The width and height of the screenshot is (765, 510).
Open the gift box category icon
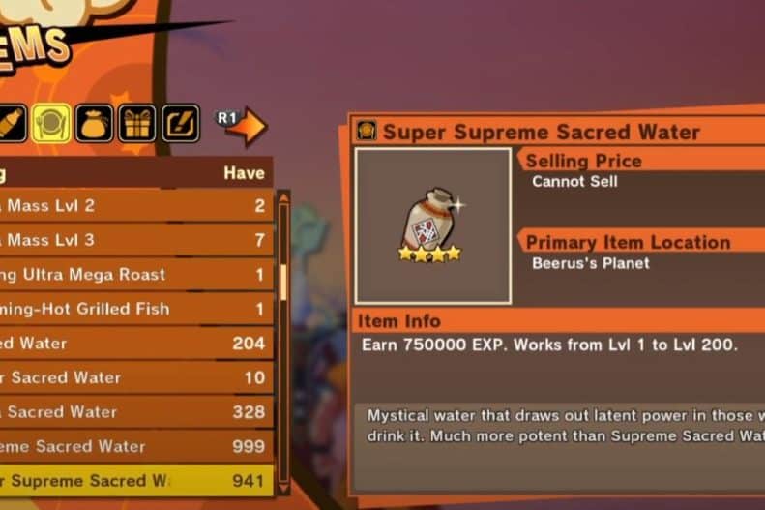(x=137, y=124)
